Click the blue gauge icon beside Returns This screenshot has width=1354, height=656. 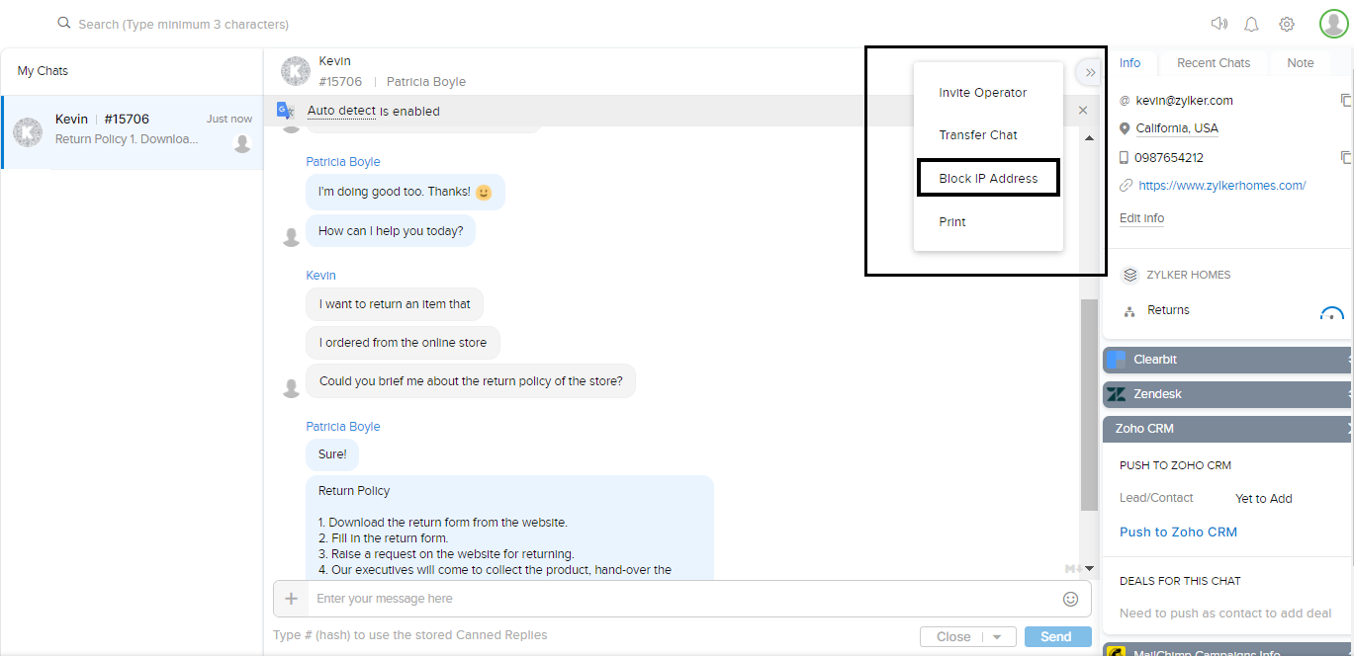point(1332,313)
